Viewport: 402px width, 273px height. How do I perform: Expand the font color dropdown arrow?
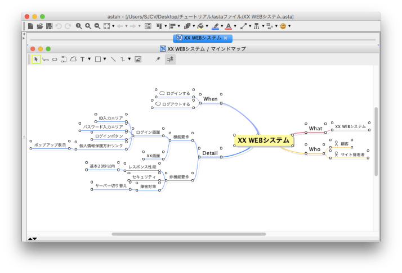tap(235, 26)
